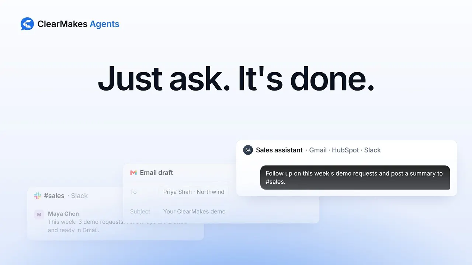472x265 pixels.
Task: Open the ClearMakes Agents brand text
Action: pyautogui.click(x=78, y=24)
